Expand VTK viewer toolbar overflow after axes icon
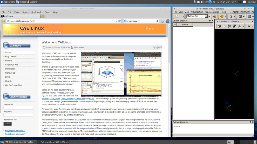The height and width of the screenshot is (144, 257). click(x=243, y=26)
